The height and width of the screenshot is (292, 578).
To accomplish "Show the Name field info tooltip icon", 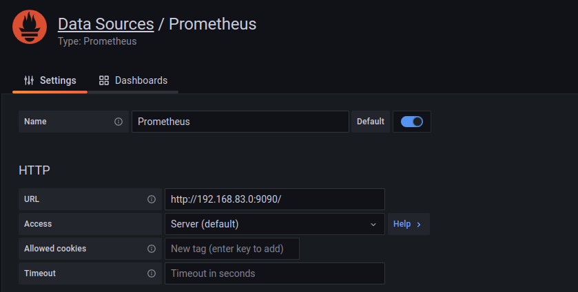I will coord(118,122).
